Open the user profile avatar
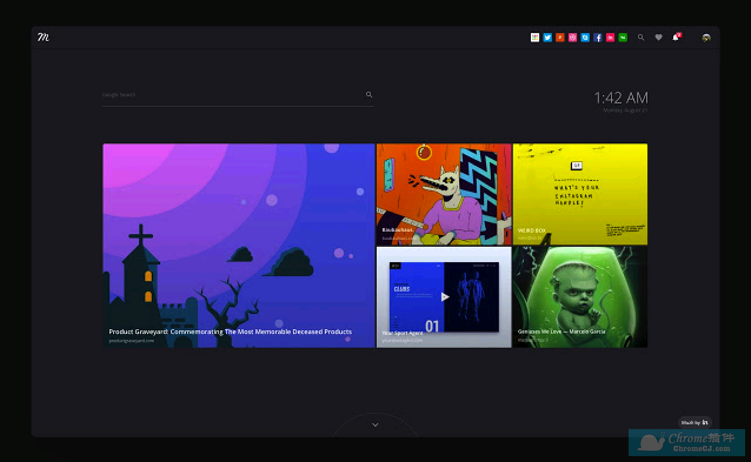 (706, 38)
